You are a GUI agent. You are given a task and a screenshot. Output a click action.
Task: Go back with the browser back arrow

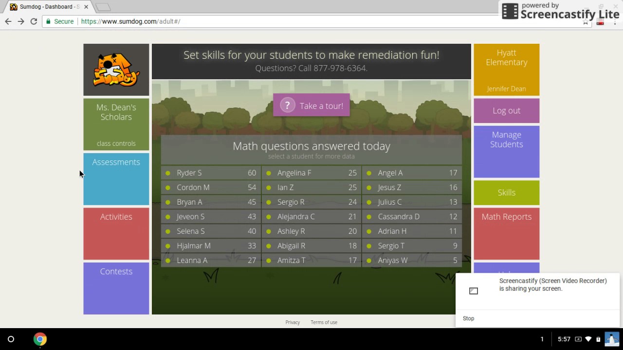click(8, 21)
